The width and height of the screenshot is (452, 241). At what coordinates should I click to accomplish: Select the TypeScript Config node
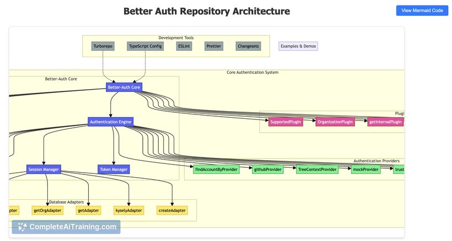145,47
